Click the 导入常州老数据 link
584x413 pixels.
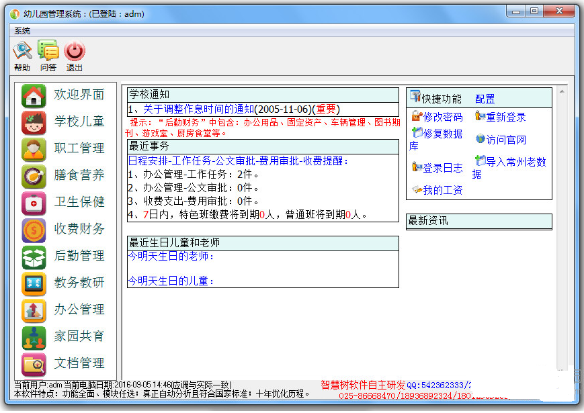(x=509, y=167)
